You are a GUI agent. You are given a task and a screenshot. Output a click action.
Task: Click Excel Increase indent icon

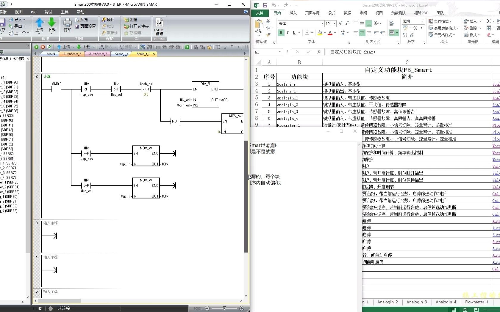(x=383, y=33)
